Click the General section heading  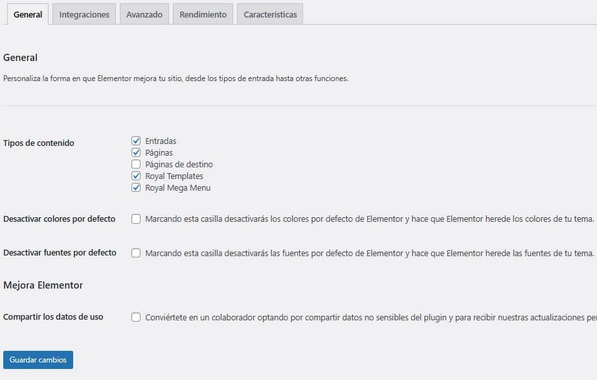(x=20, y=57)
